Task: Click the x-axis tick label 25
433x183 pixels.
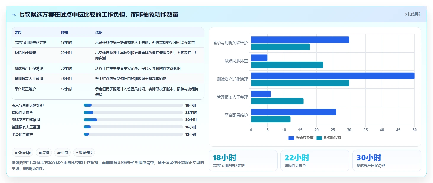Action: coord(333,130)
